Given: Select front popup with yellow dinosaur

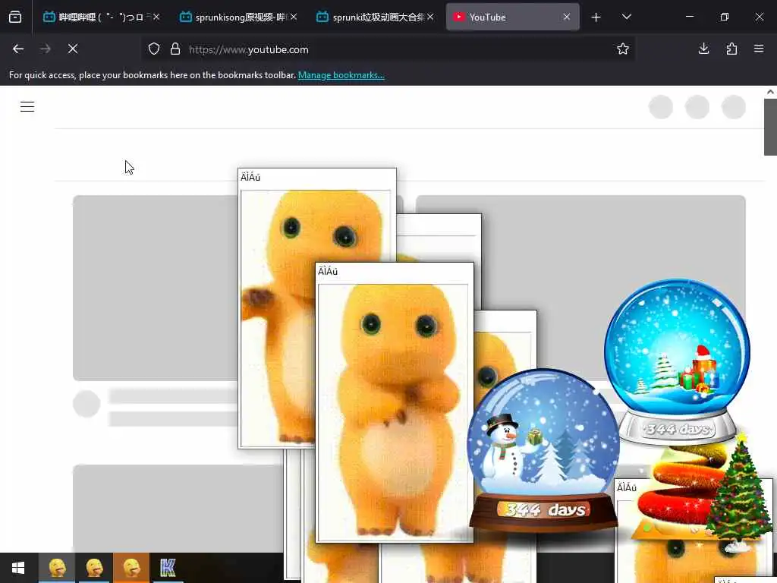Looking at the screenshot, I should (x=395, y=402).
